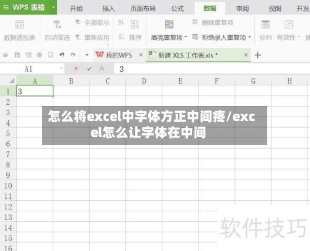Select column C header
Viewport: 310px width, 251px height.
pyautogui.click(x=108, y=81)
